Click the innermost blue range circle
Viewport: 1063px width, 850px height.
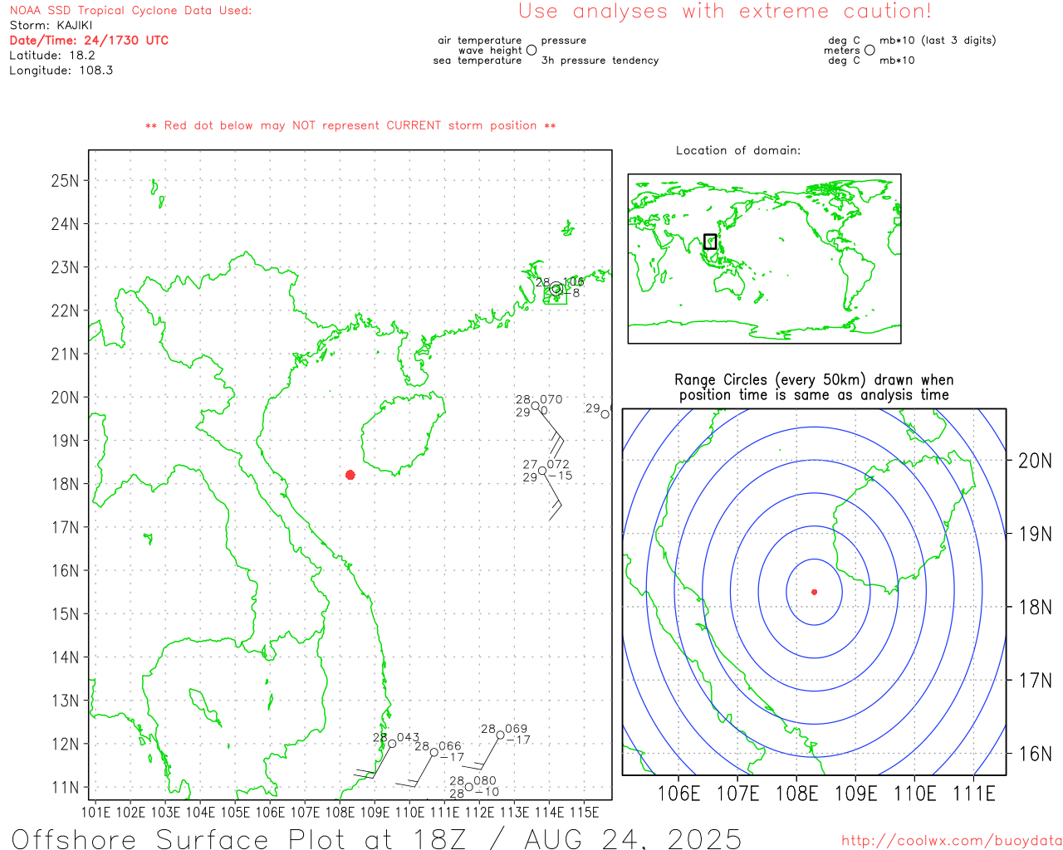pyautogui.click(x=815, y=592)
